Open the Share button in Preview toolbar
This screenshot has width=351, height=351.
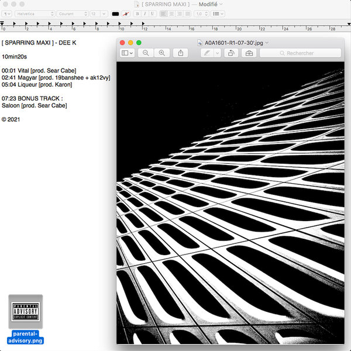pos(181,53)
